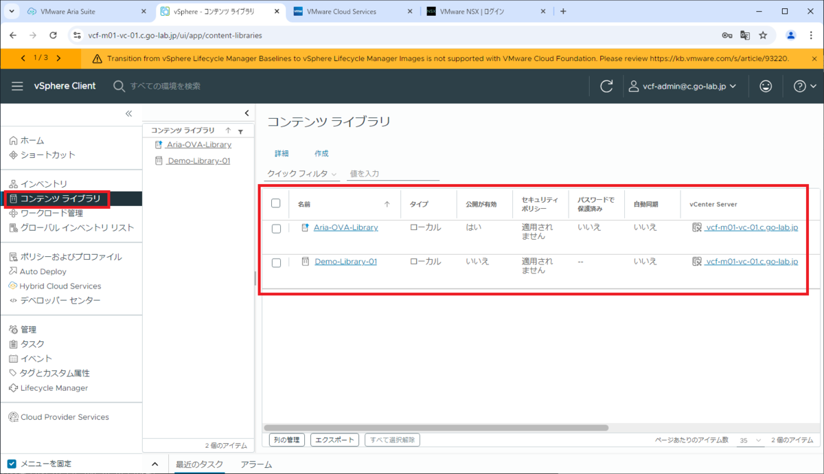Open 管理 in the sidebar
The image size is (824, 474).
click(23, 330)
